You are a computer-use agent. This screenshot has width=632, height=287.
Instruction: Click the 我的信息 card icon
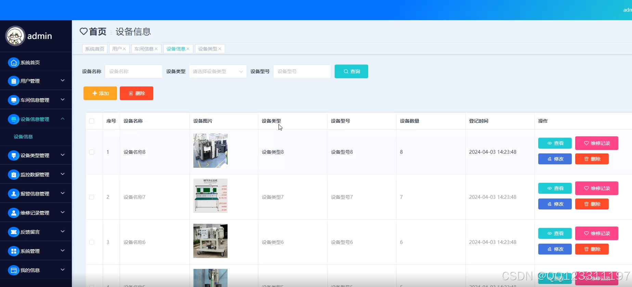pyautogui.click(x=14, y=270)
